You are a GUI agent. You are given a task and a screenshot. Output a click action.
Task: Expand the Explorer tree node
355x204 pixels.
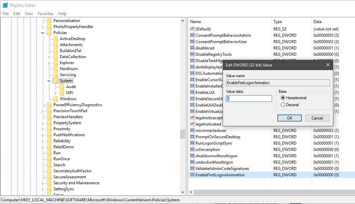(49, 63)
